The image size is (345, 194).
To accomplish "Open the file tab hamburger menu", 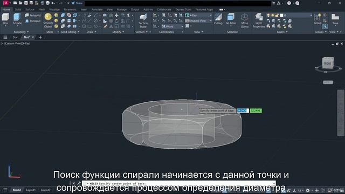I will pyautogui.click(x=5, y=37).
